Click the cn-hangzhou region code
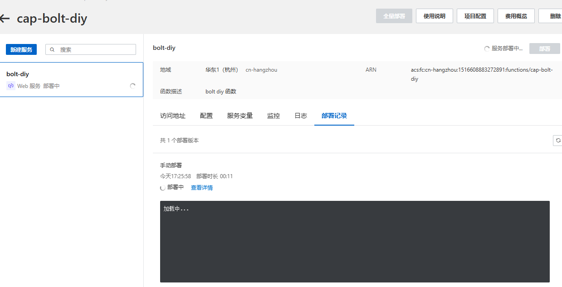 (x=261, y=70)
